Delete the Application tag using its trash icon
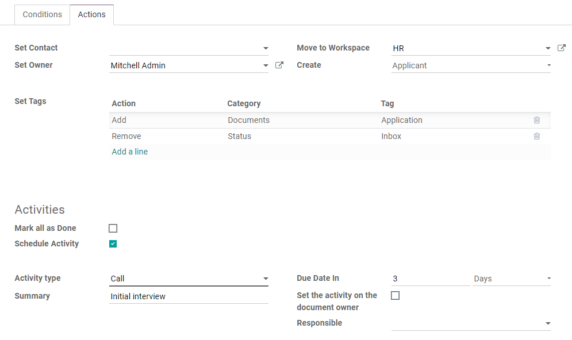The image size is (572, 340). coord(536,120)
